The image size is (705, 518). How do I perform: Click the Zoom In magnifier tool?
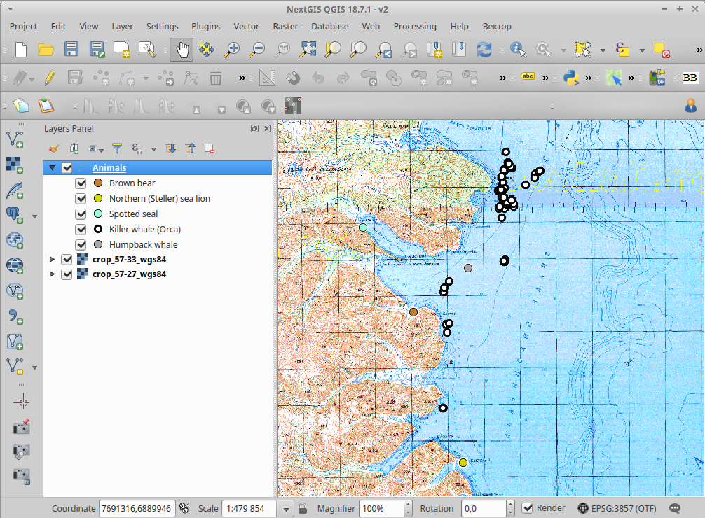pos(232,50)
